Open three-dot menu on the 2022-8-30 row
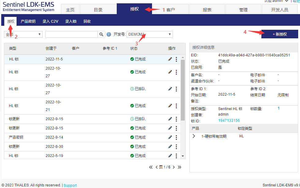Screen dimensions: 300x188 tap(176, 146)
